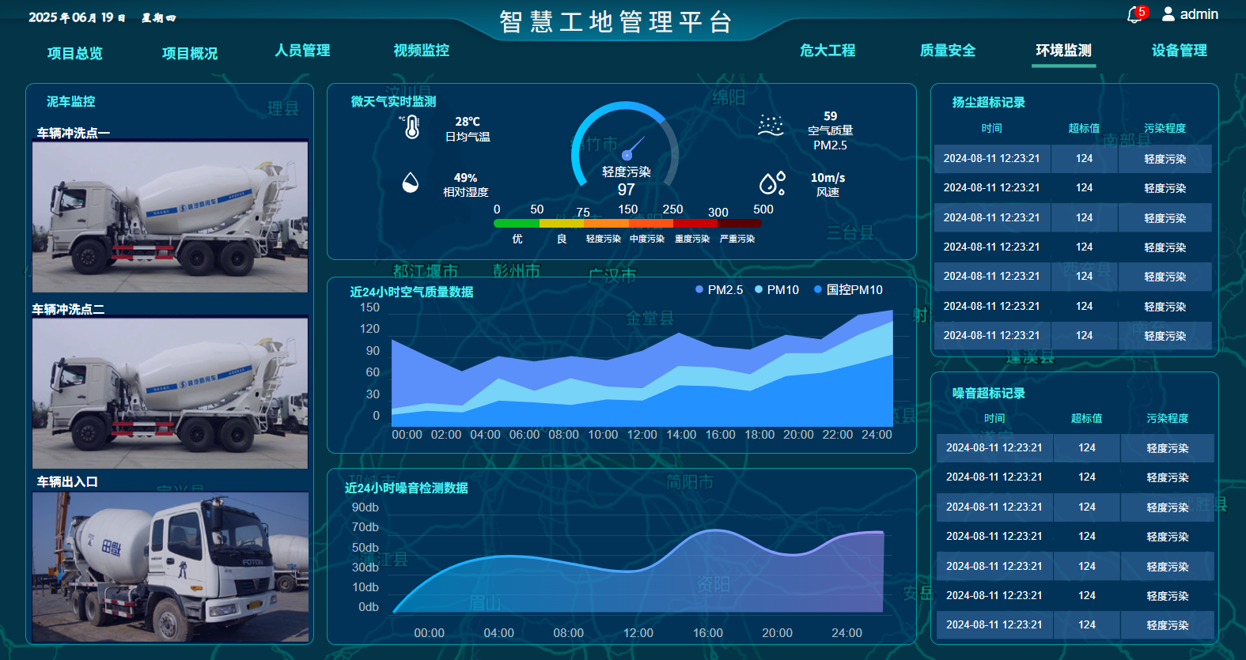Select the 危大工程 navigation link
Viewport: 1246px width, 660px height.
point(828,51)
